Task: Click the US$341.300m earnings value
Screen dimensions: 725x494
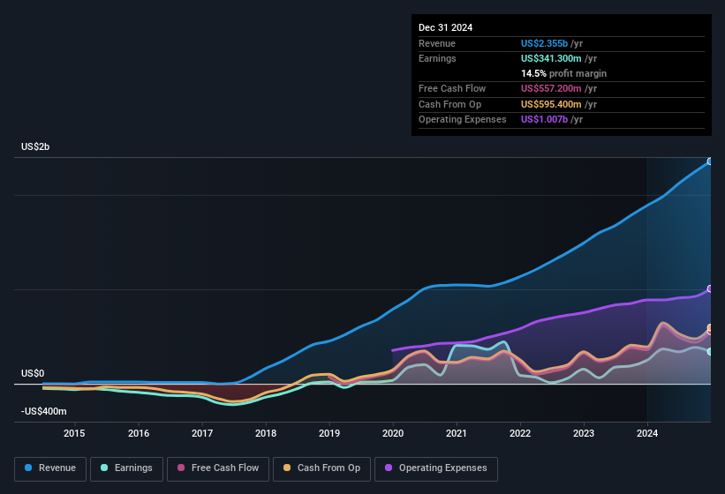Action: 551,58
